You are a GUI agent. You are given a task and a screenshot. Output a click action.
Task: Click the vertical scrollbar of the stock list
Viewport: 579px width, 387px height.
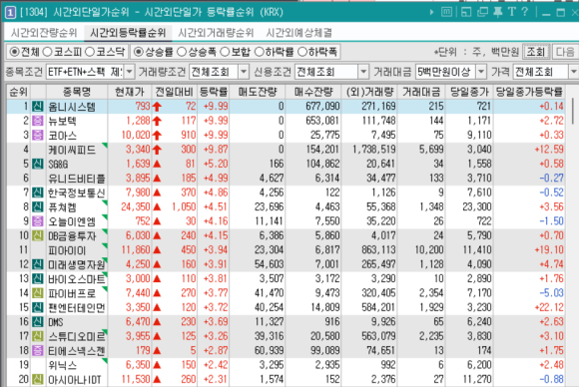click(573, 111)
